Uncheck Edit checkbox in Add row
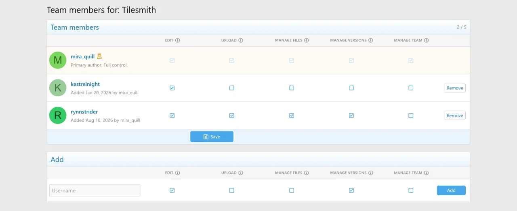Screen dimensions: 517x211 coord(172,190)
